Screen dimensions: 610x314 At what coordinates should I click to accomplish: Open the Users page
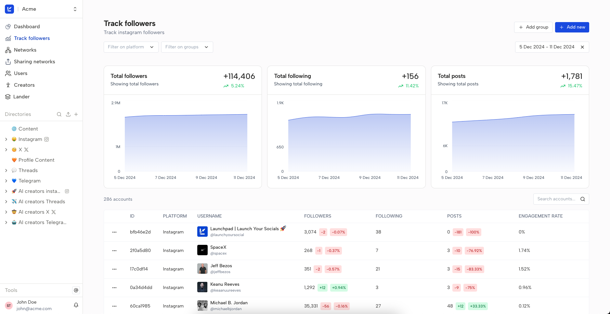(21, 73)
